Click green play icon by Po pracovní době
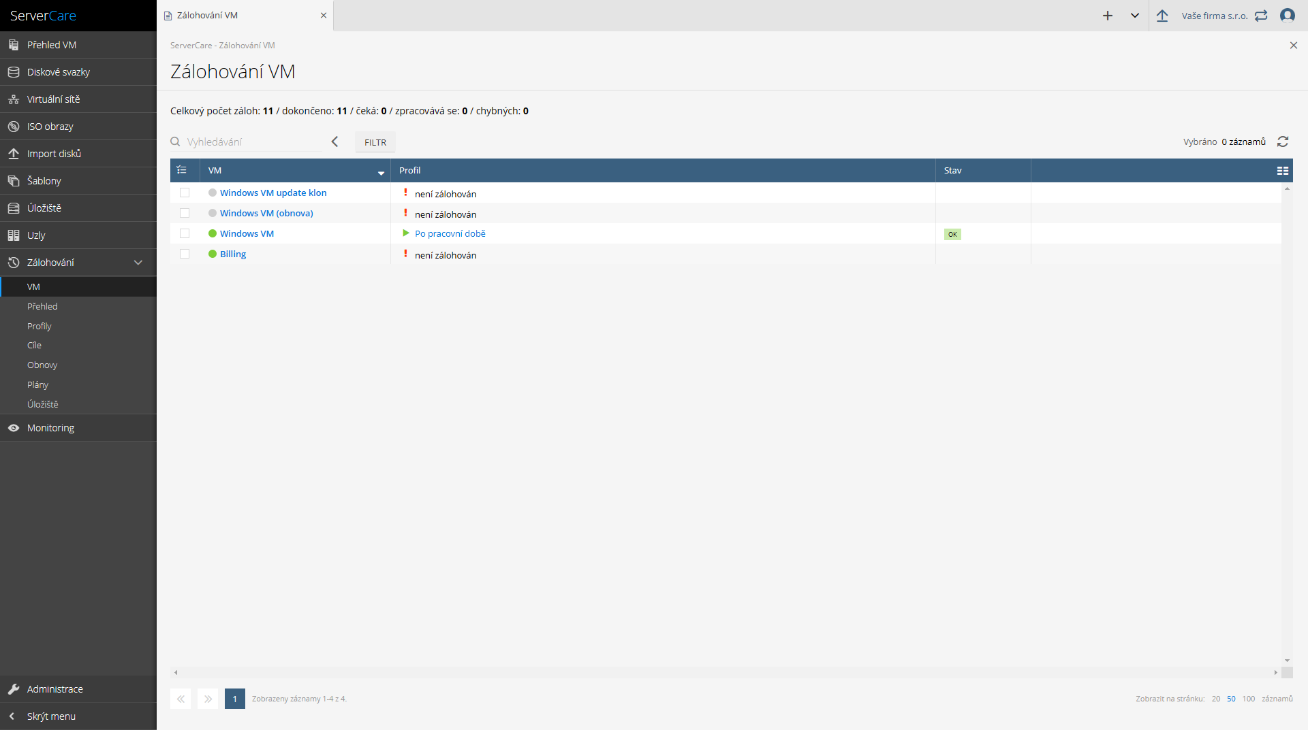This screenshot has width=1308, height=730. tap(406, 233)
